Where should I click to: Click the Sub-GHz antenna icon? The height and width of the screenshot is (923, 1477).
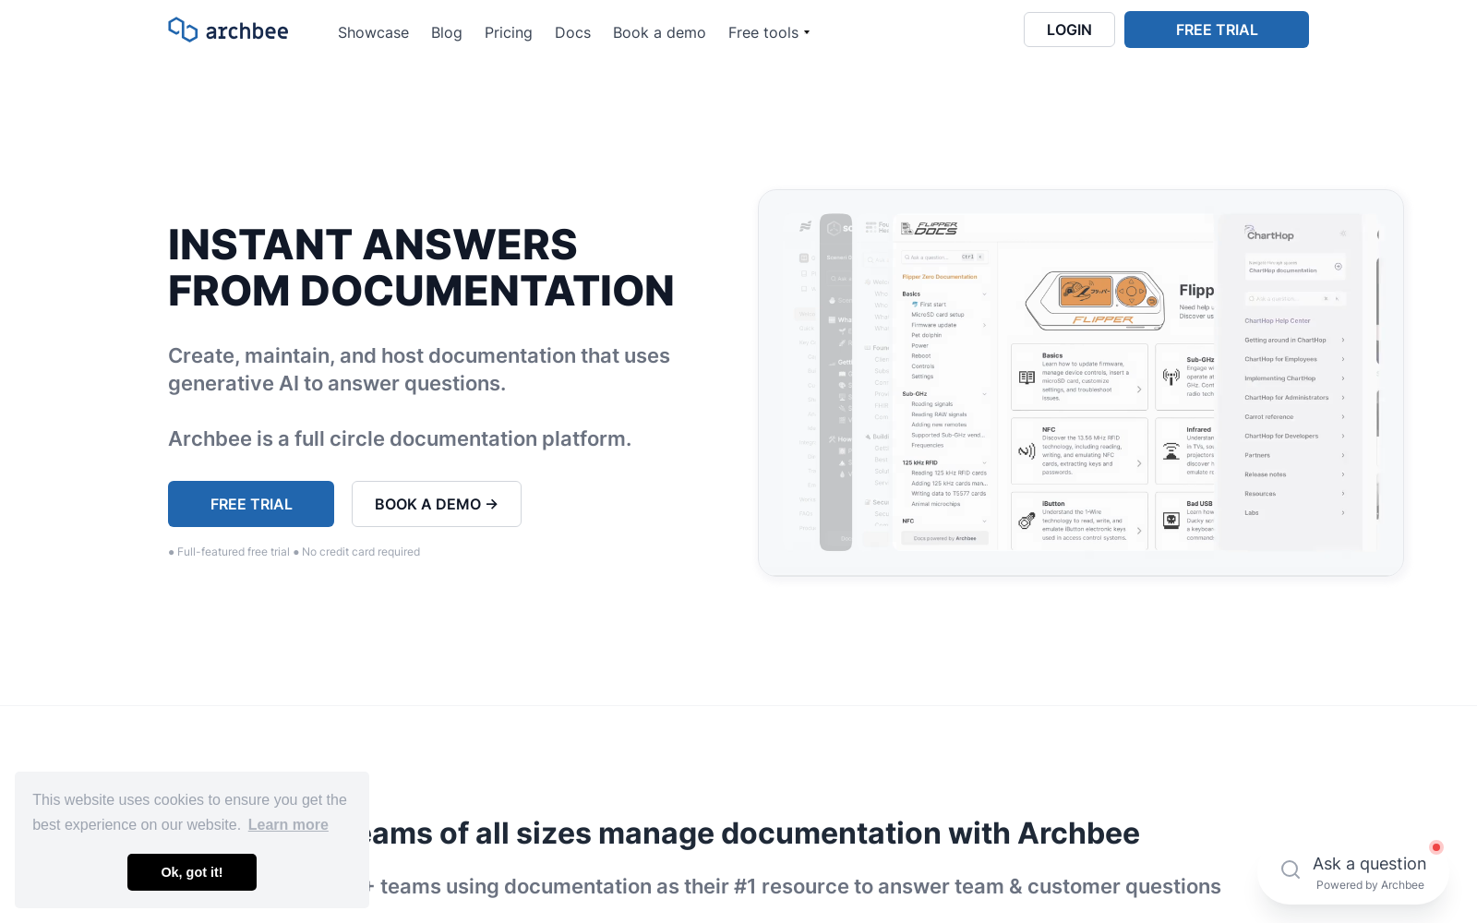coord(1171,377)
